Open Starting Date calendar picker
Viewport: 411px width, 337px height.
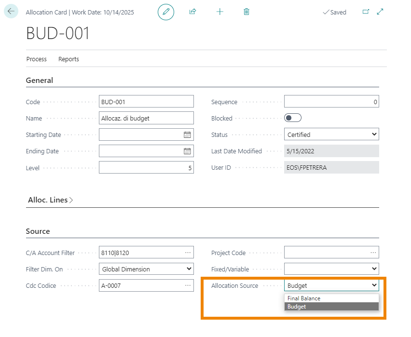(x=187, y=135)
